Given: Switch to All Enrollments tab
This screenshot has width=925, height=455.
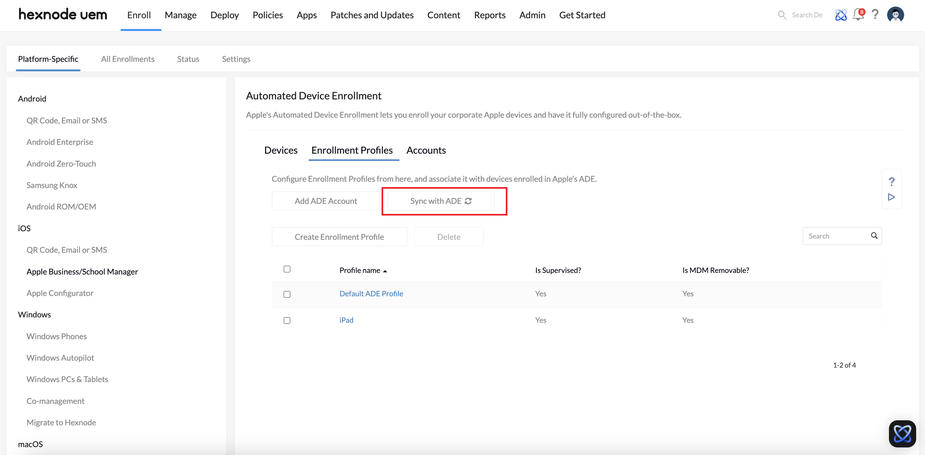Looking at the screenshot, I should point(127,59).
